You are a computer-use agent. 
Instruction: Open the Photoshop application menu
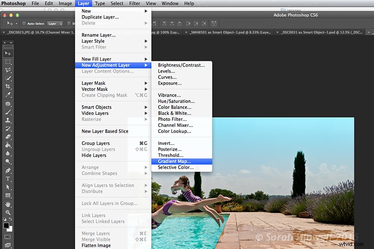point(13,3)
